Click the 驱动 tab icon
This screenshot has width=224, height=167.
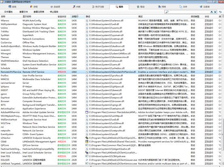[138, 7]
